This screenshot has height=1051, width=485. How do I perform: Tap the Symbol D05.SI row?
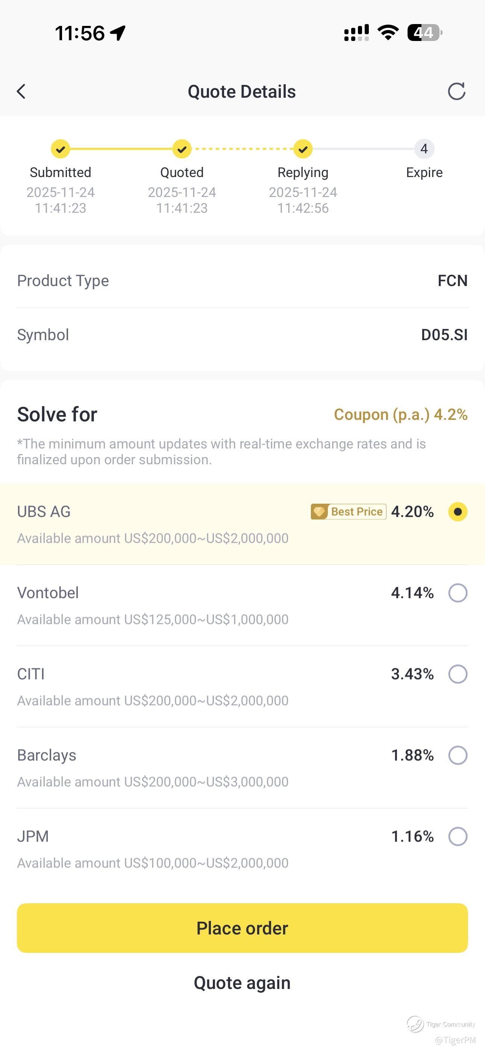[242, 335]
